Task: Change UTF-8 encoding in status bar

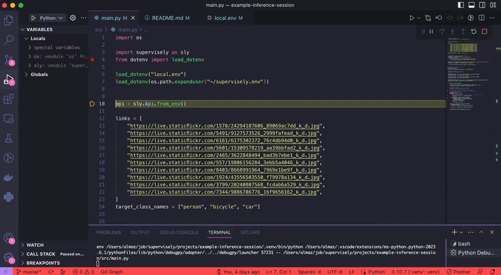Action: coord(335,272)
